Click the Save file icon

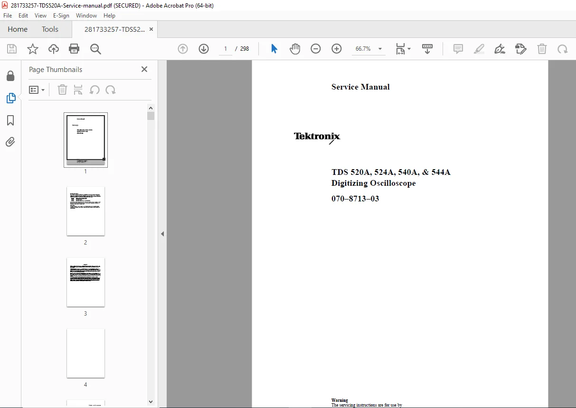tap(12, 49)
